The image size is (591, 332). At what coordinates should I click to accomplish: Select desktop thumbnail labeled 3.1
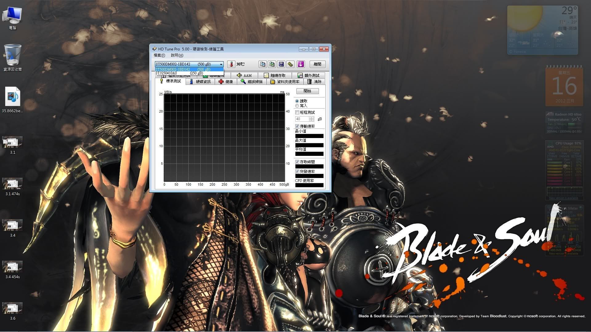[12, 145]
